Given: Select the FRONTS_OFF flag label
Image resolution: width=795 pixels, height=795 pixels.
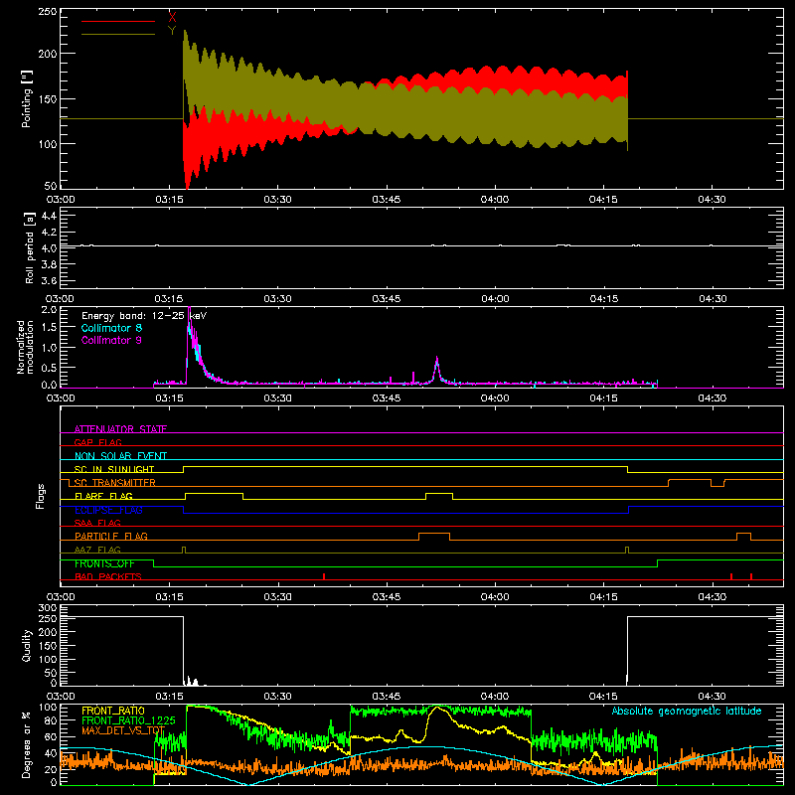Looking at the screenshot, I should [x=104, y=563].
